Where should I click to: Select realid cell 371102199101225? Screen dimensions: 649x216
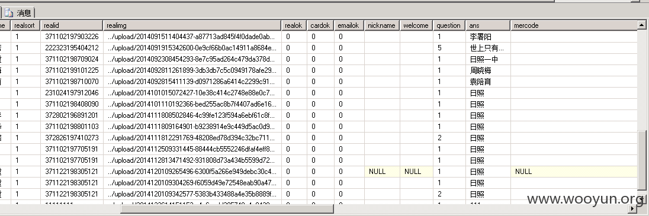[x=72, y=70]
